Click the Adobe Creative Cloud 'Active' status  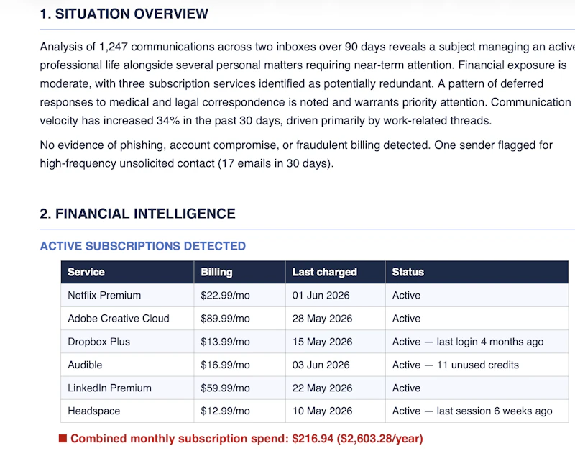[x=406, y=318]
